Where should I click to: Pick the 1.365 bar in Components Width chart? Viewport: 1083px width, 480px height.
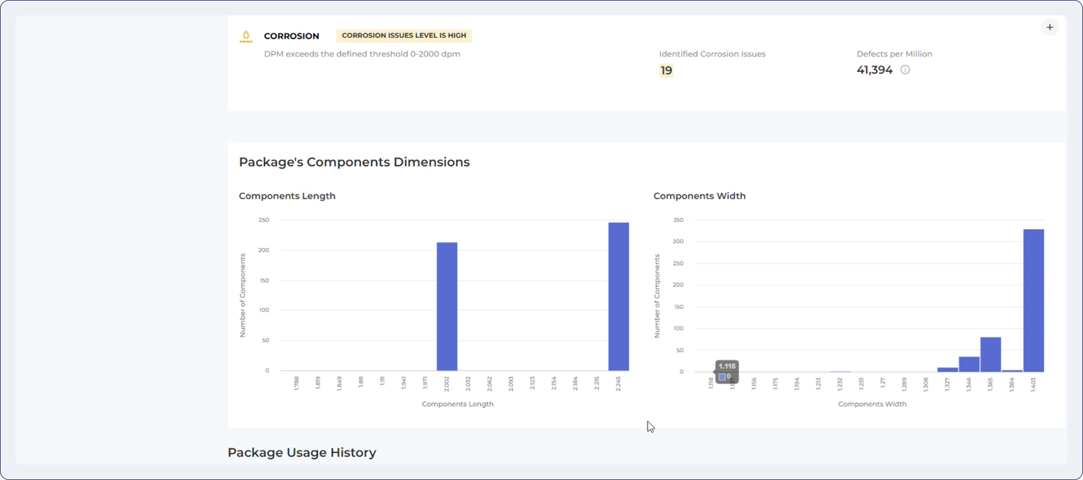[x=990, y=354]
